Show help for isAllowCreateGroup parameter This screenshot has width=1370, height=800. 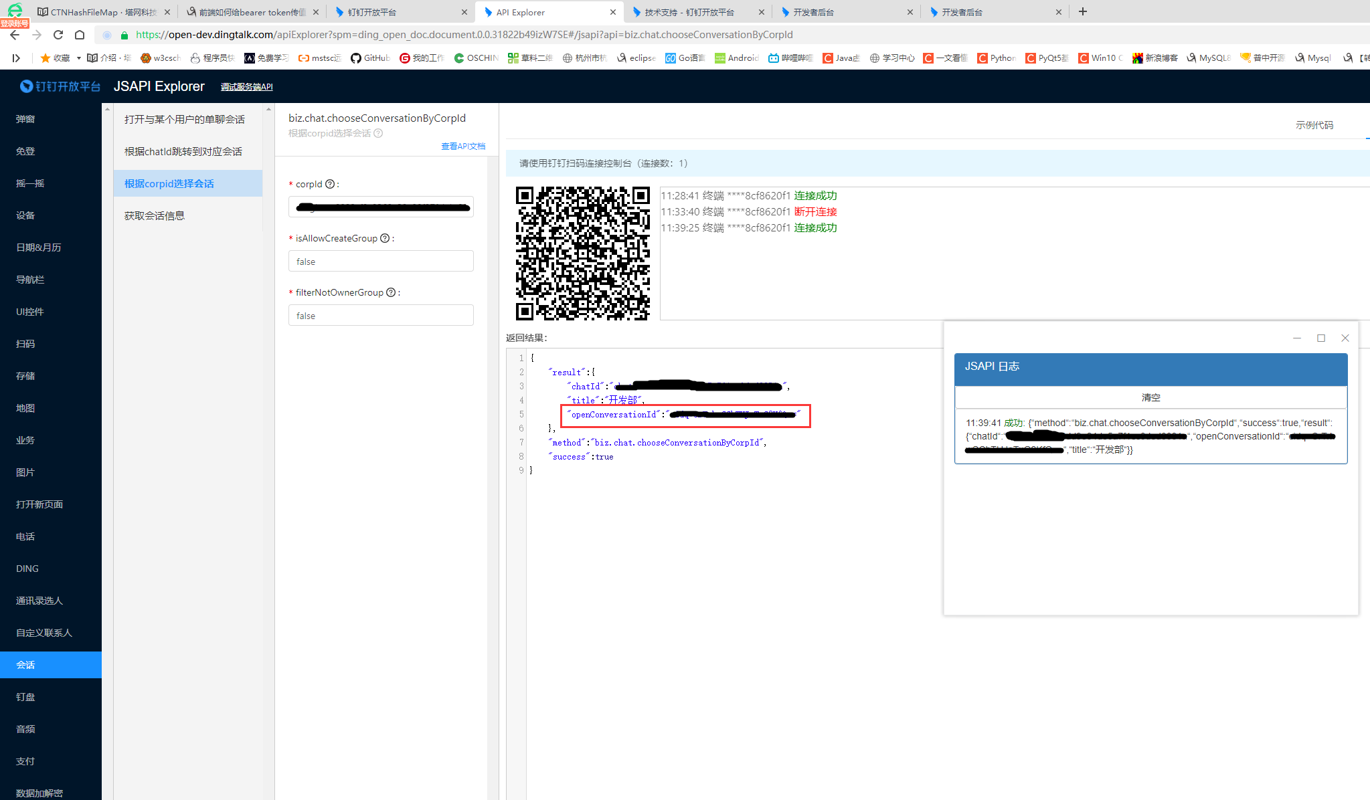pos(385,238)
